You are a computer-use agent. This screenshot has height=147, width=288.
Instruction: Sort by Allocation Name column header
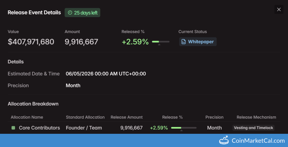click(27, 117)
